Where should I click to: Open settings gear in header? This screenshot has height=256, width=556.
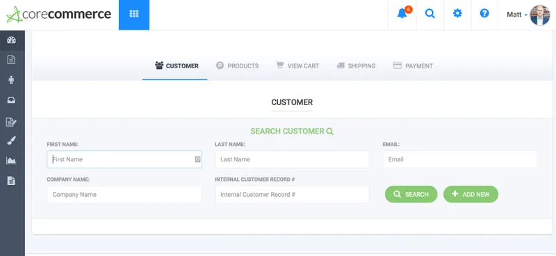457,13
